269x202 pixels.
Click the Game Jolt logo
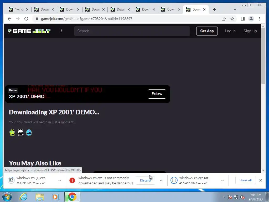[x=29, y=31]
